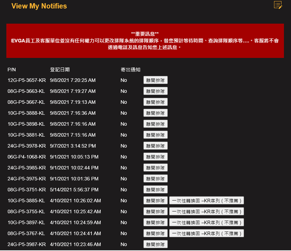Select part number 08G-P5-3767-KL
Viewport: 291px width, 251px height.
pos(26,234)
